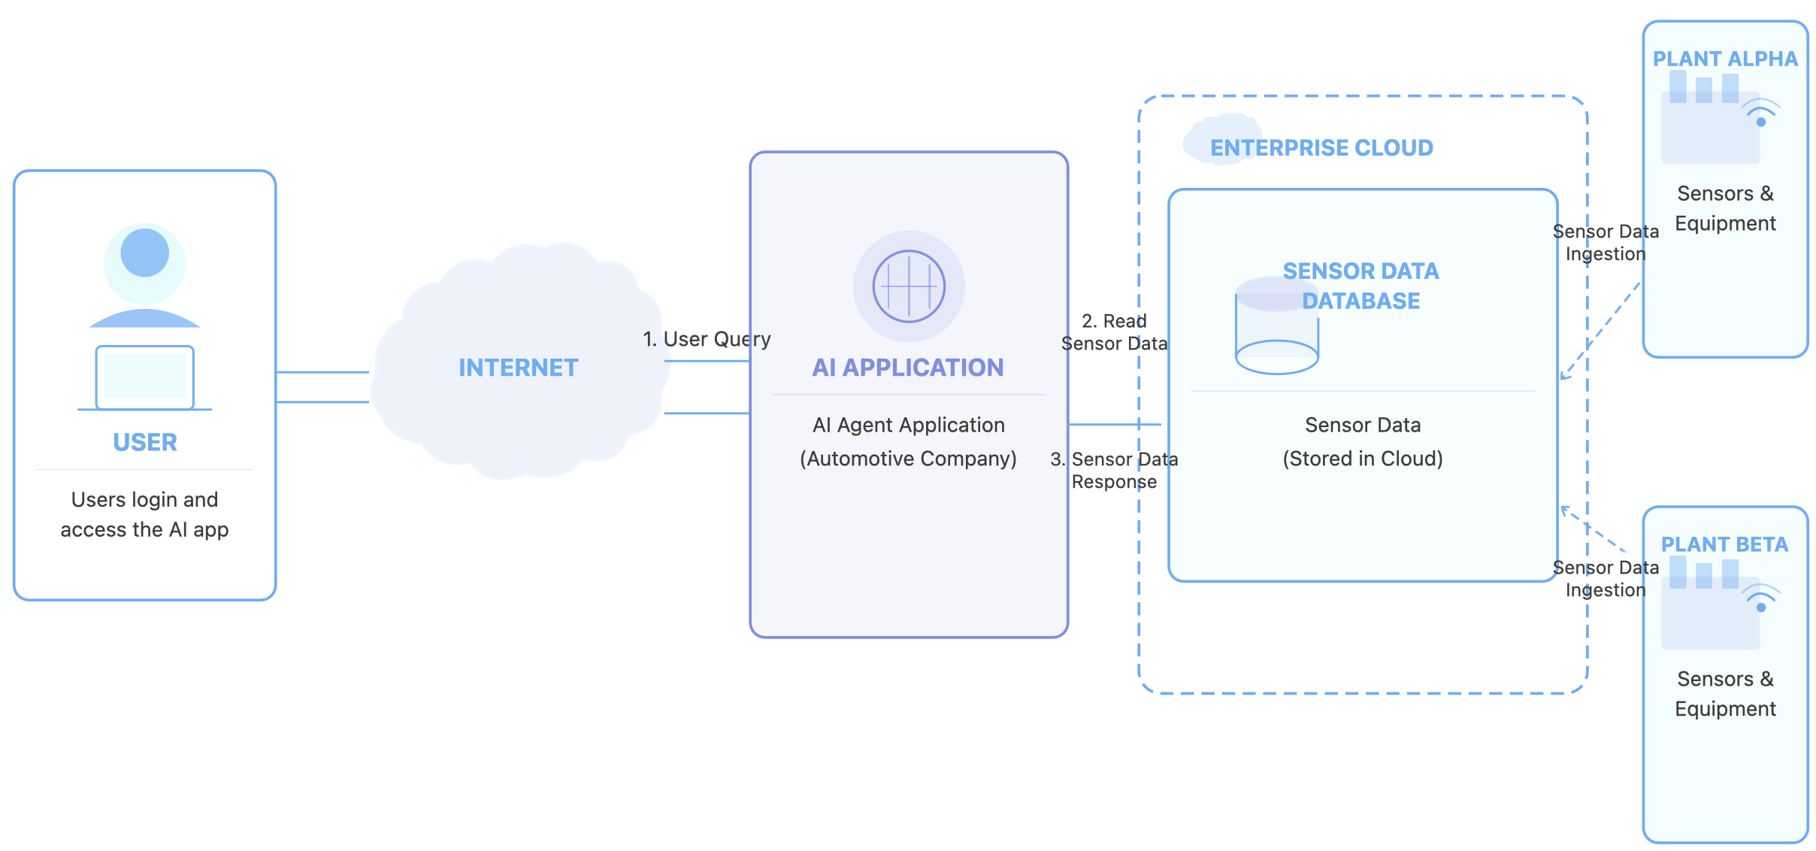Click the Plant Alpha wireless signal icon

(1761, 113)
